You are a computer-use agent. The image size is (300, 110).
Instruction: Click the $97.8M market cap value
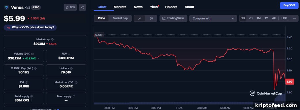[39, 44]
